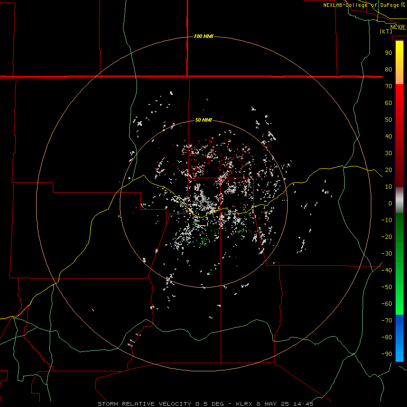Click the 90 value on velocity scale
This screenshot has height=407, width=407.
388,53
